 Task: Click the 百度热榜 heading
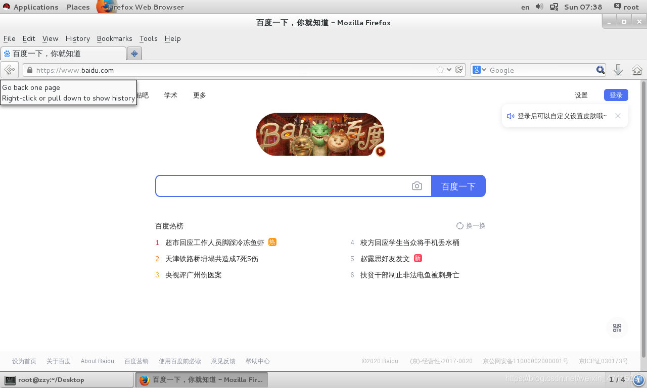pos(169,226)
